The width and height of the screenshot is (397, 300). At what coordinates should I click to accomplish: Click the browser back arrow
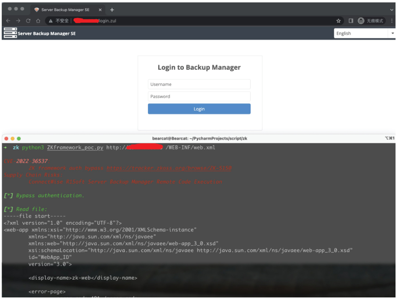click(8, 21)
